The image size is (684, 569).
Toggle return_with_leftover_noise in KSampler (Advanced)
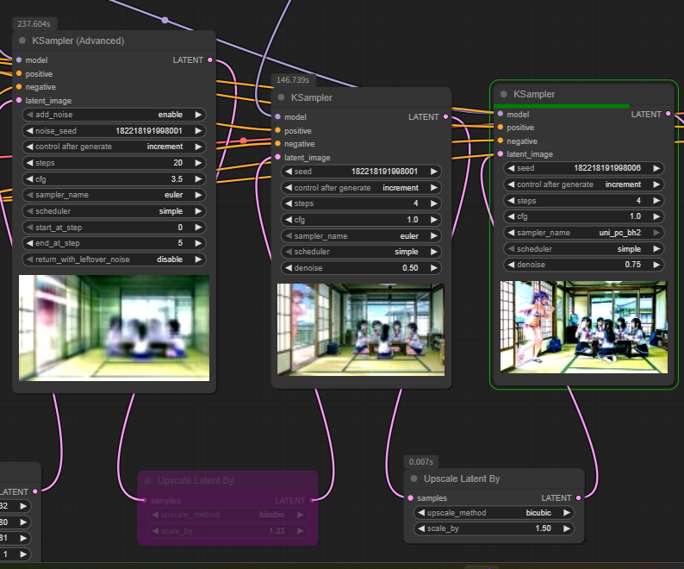(114, 259)
